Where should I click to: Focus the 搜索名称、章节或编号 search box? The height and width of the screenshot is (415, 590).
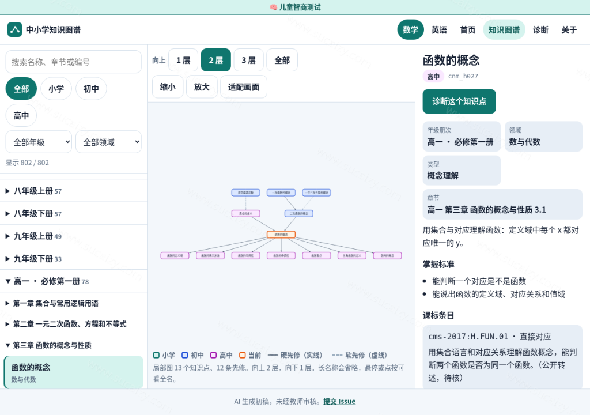[x=73, y=62]
